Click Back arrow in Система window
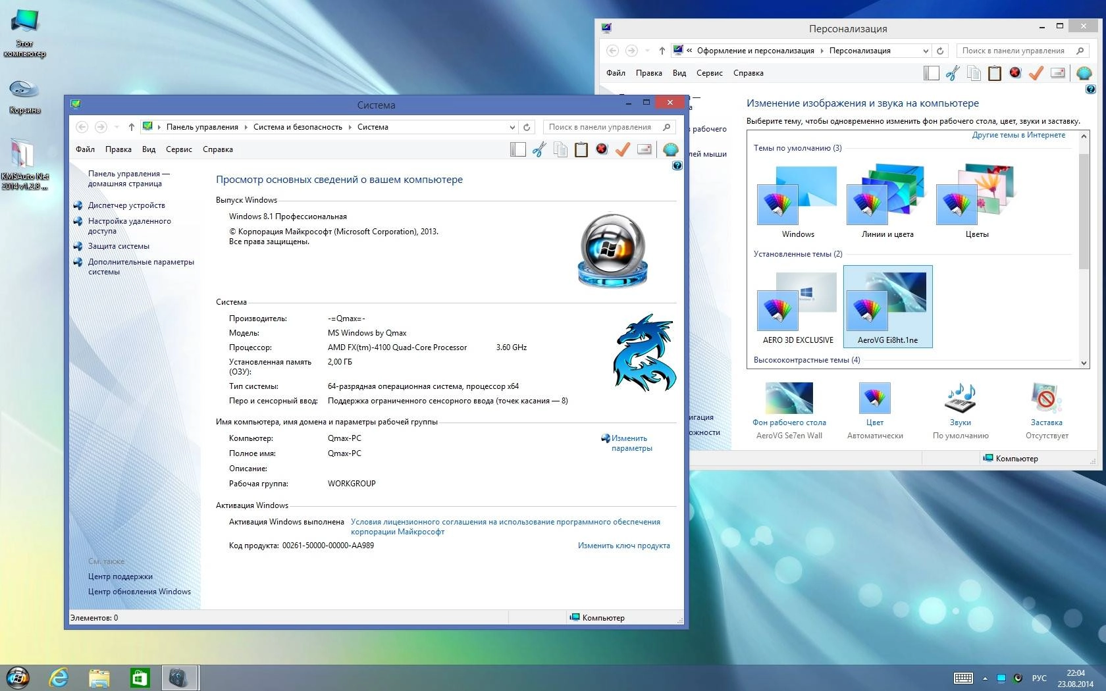This screenshot has height=691, width=1106. [x=82, y=127]
